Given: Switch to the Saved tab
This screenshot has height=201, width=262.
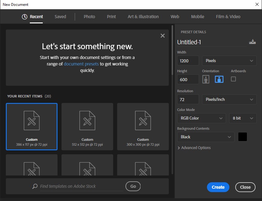Looking at the screenshot, I should tap(60, 17).
